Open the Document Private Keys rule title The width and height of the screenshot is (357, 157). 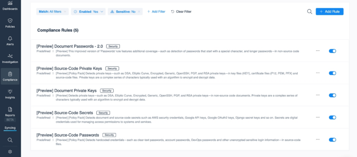tap(67, 91)
